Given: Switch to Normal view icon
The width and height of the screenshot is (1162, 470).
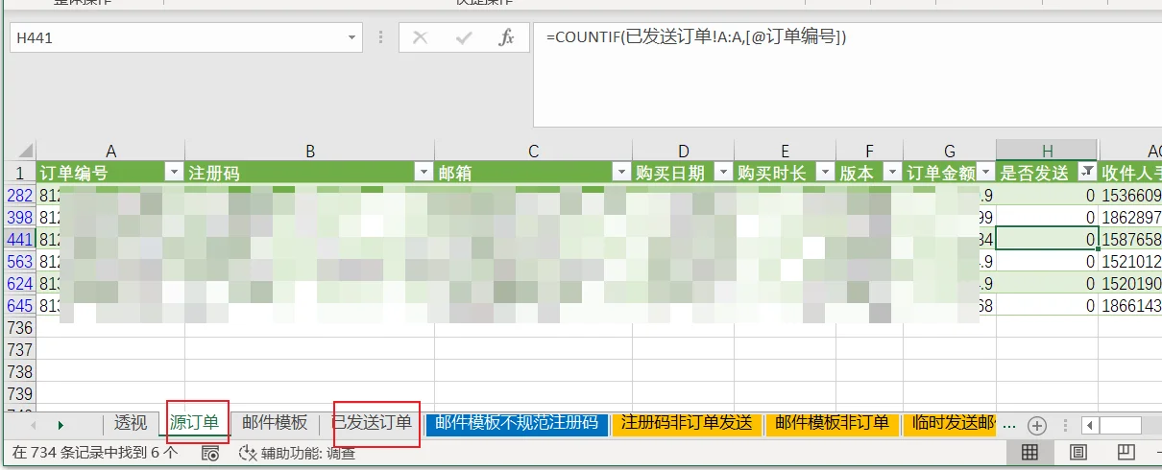Looking at the screenshot, I should 1029,453.
